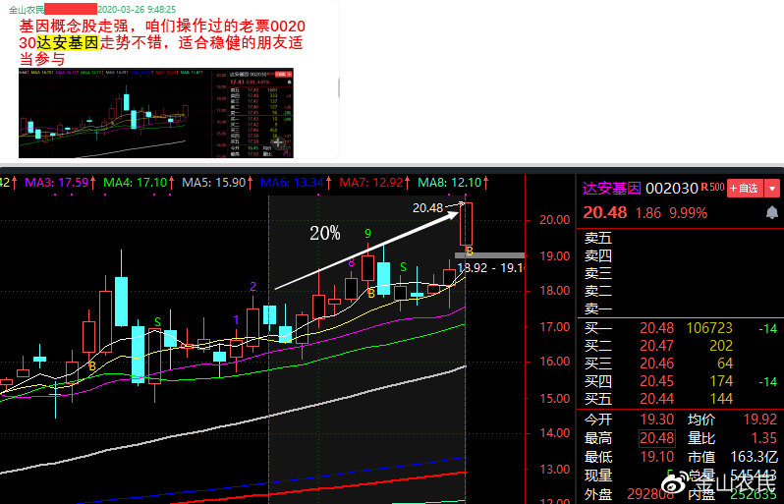This screenshot has height=504, width=784.
Task: Click the 卖四 sell-four row label
Action: [598, 256]
